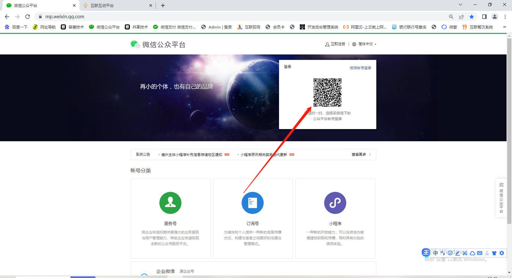Click the IME handwriting pen icon

[x=458, y=253]
